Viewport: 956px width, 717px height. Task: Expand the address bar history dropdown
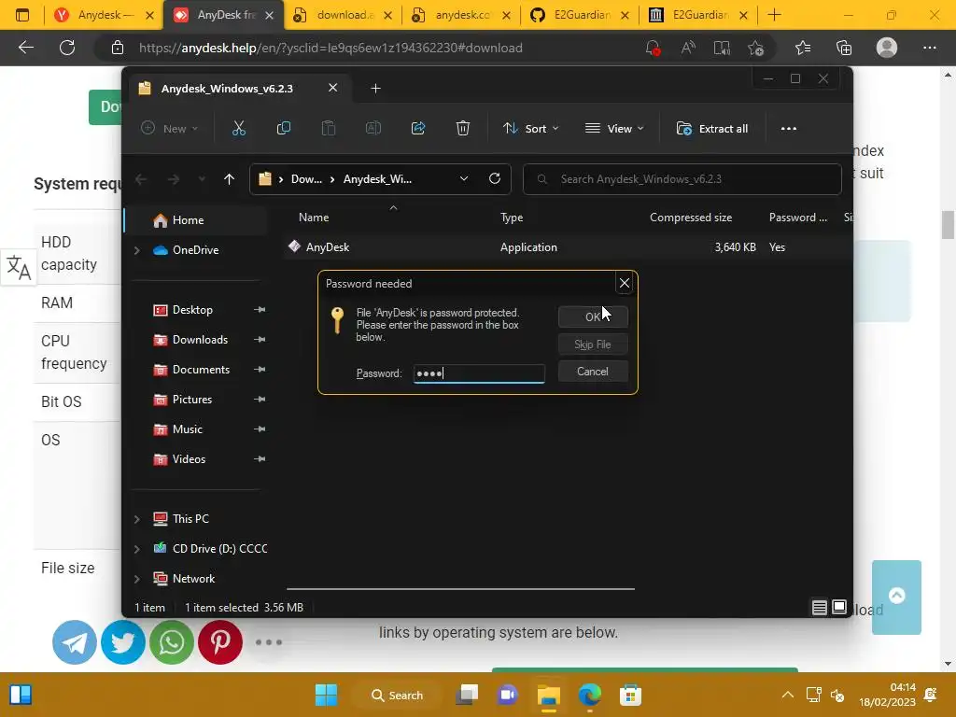click(x=464, y=178)
